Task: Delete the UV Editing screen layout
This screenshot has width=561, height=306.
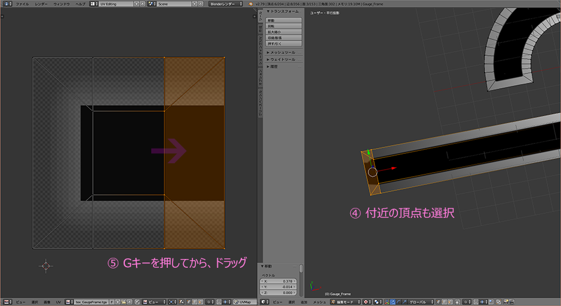Action: point(142,4)
